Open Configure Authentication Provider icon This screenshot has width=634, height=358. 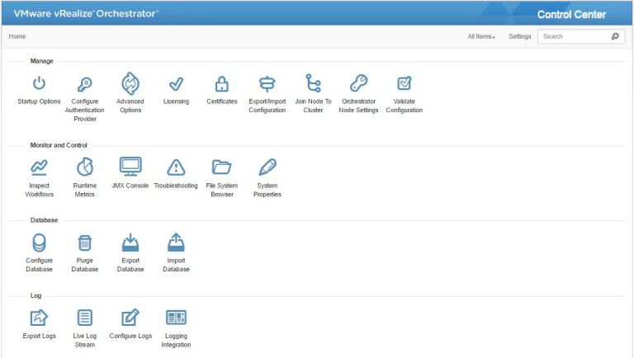[84, 83]
